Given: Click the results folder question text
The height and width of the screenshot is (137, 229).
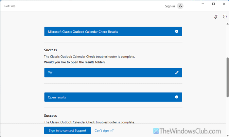Looking at the screenshot, I should coord(75,62).
